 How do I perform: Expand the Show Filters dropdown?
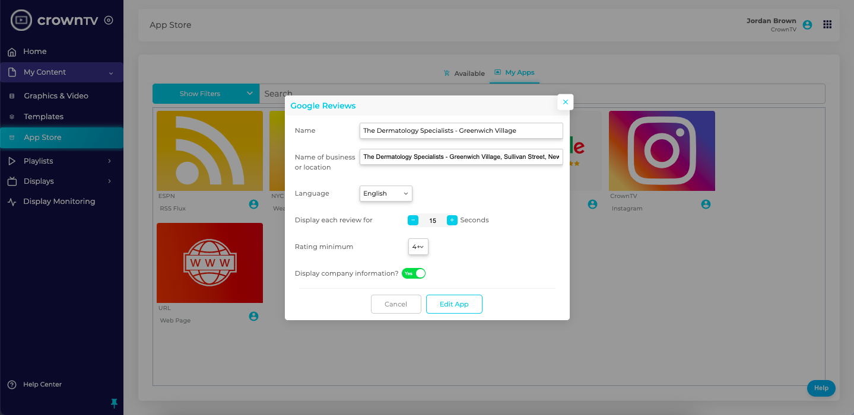(206, 94)
